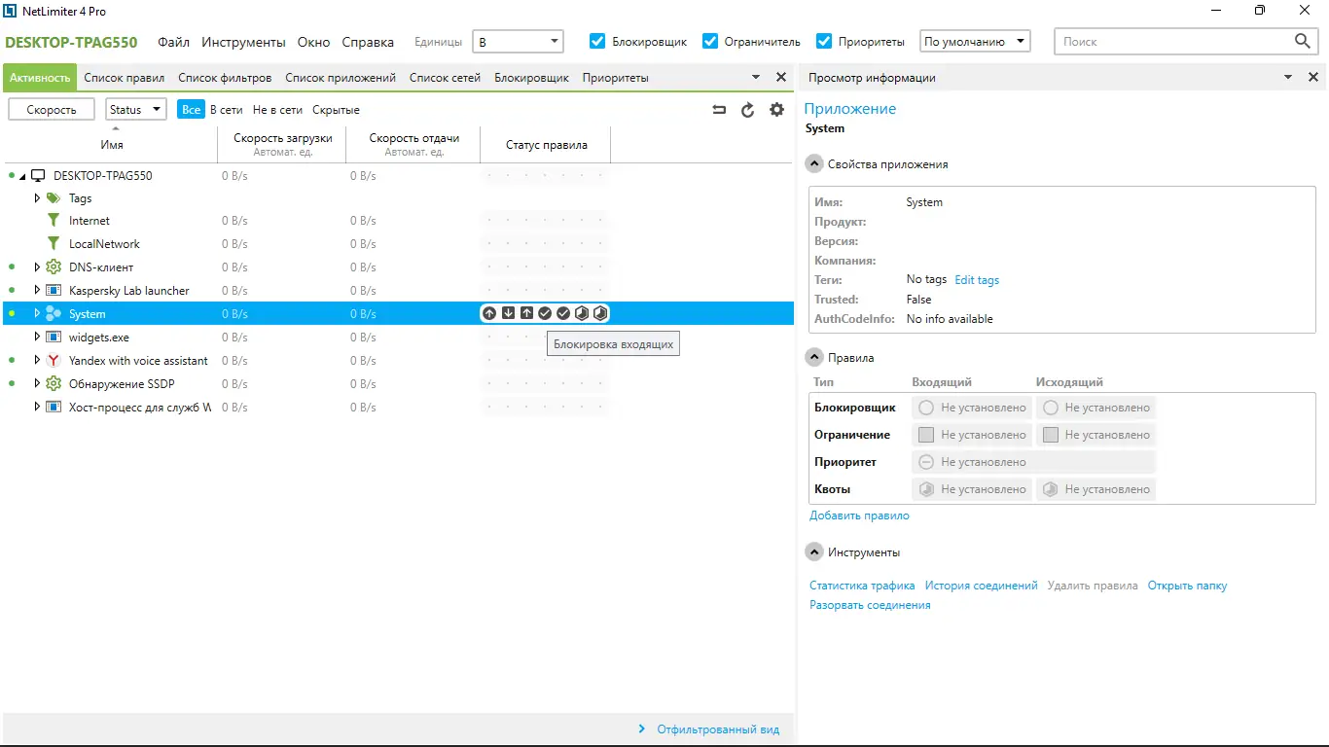Select incoming Блокировщик radio button in Правила

(x=926, y=408)
